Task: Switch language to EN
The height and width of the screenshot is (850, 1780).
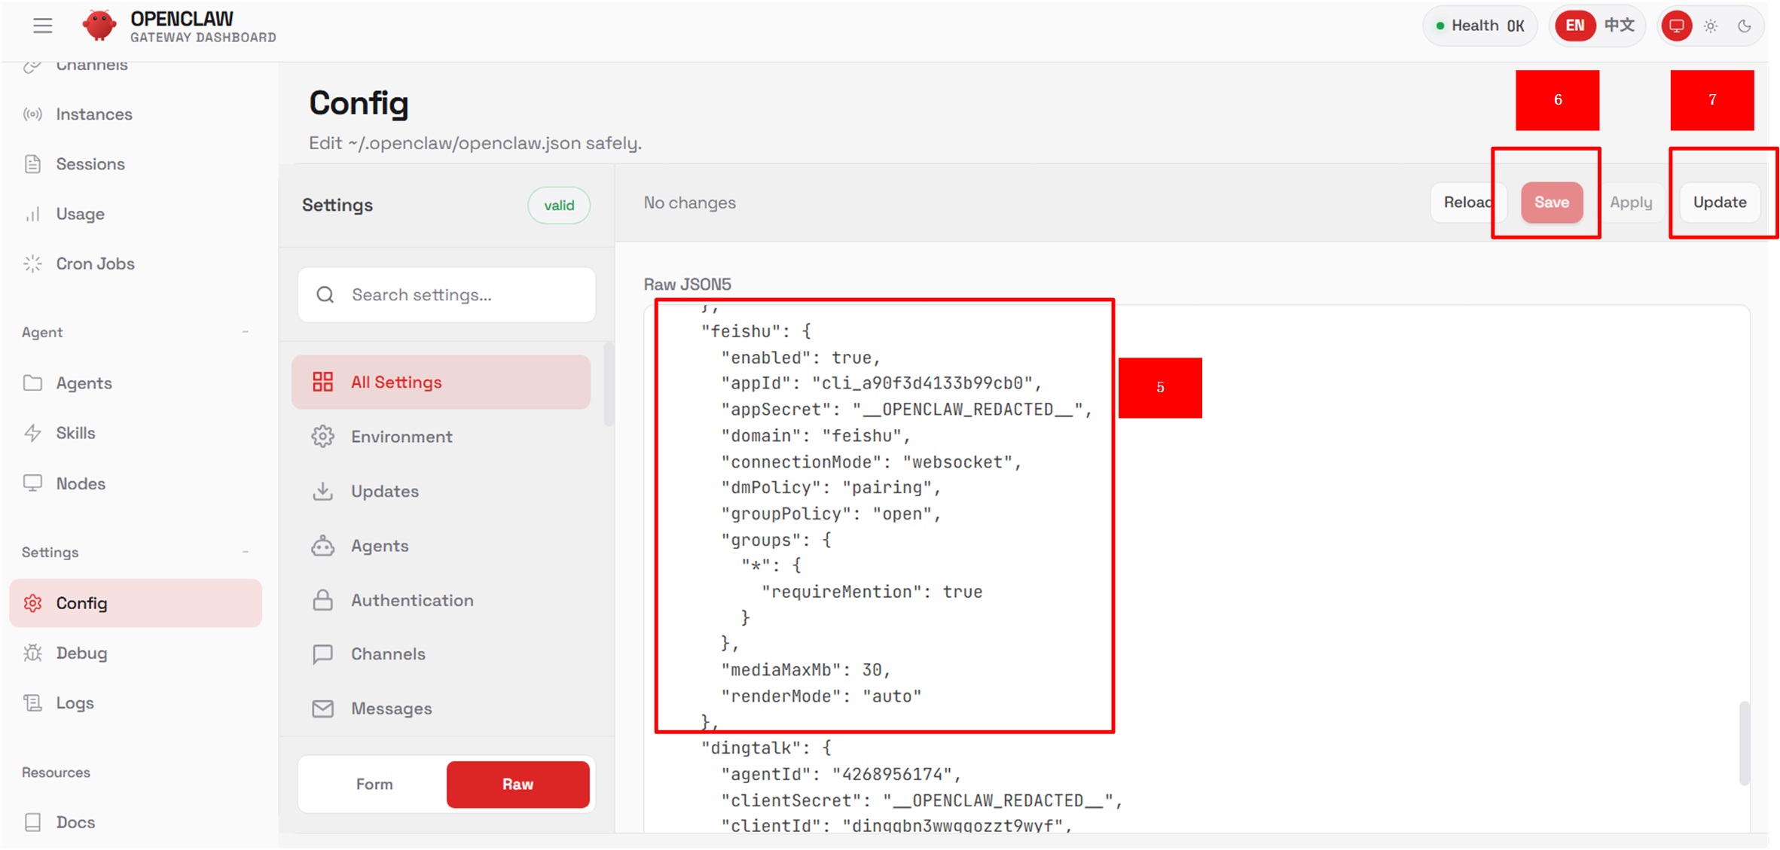Action: 1574,26
